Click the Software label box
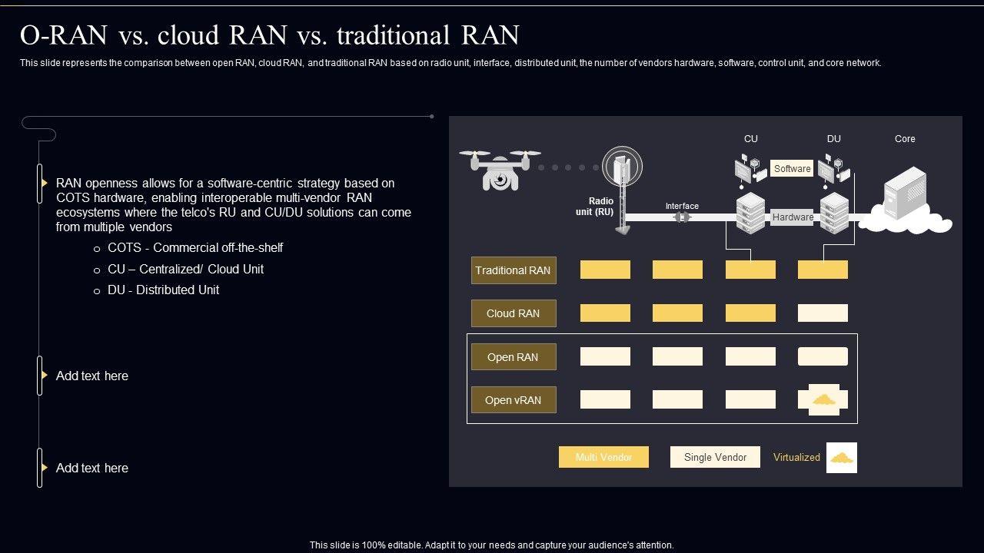This screenshot has height=553, width=984. [792, 169]
